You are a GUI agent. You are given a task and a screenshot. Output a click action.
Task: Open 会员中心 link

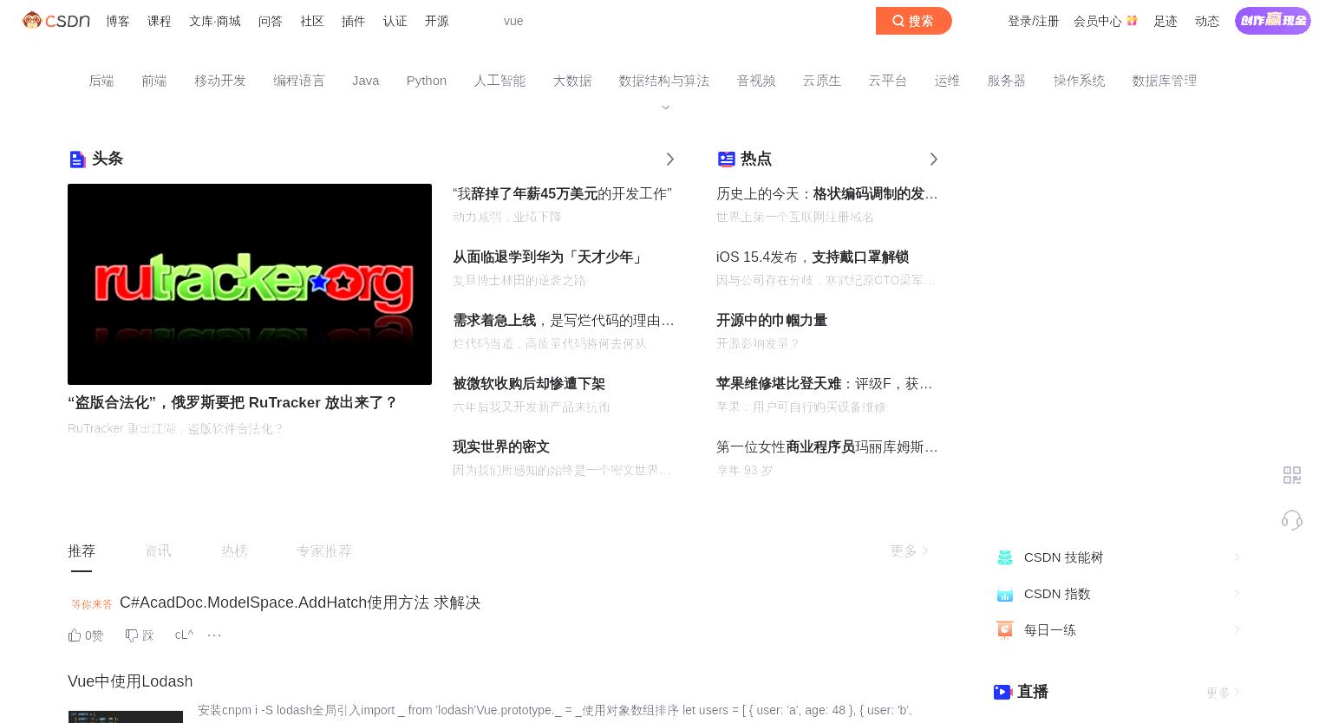[x=1098, y=21]
